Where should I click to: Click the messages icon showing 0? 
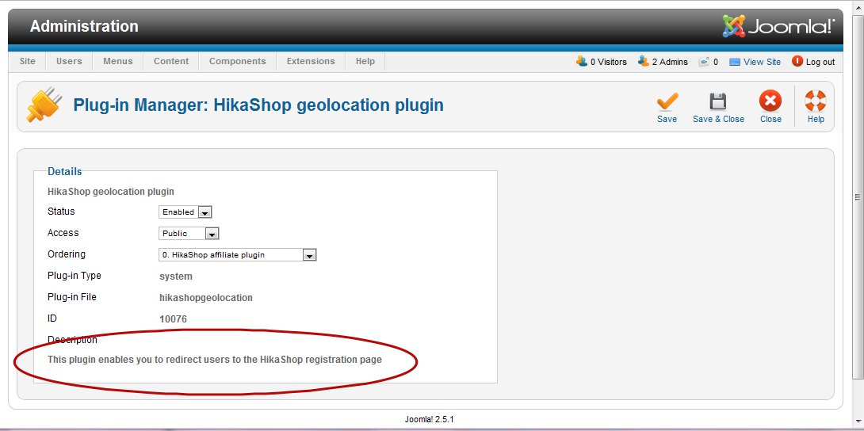tap(704, 62)
